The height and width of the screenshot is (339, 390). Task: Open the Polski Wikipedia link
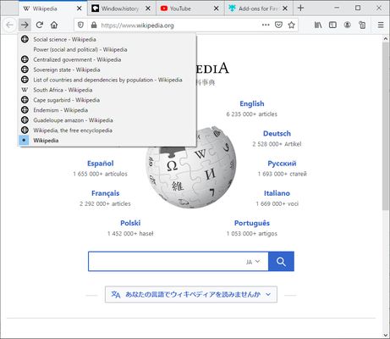pos(130,223)
